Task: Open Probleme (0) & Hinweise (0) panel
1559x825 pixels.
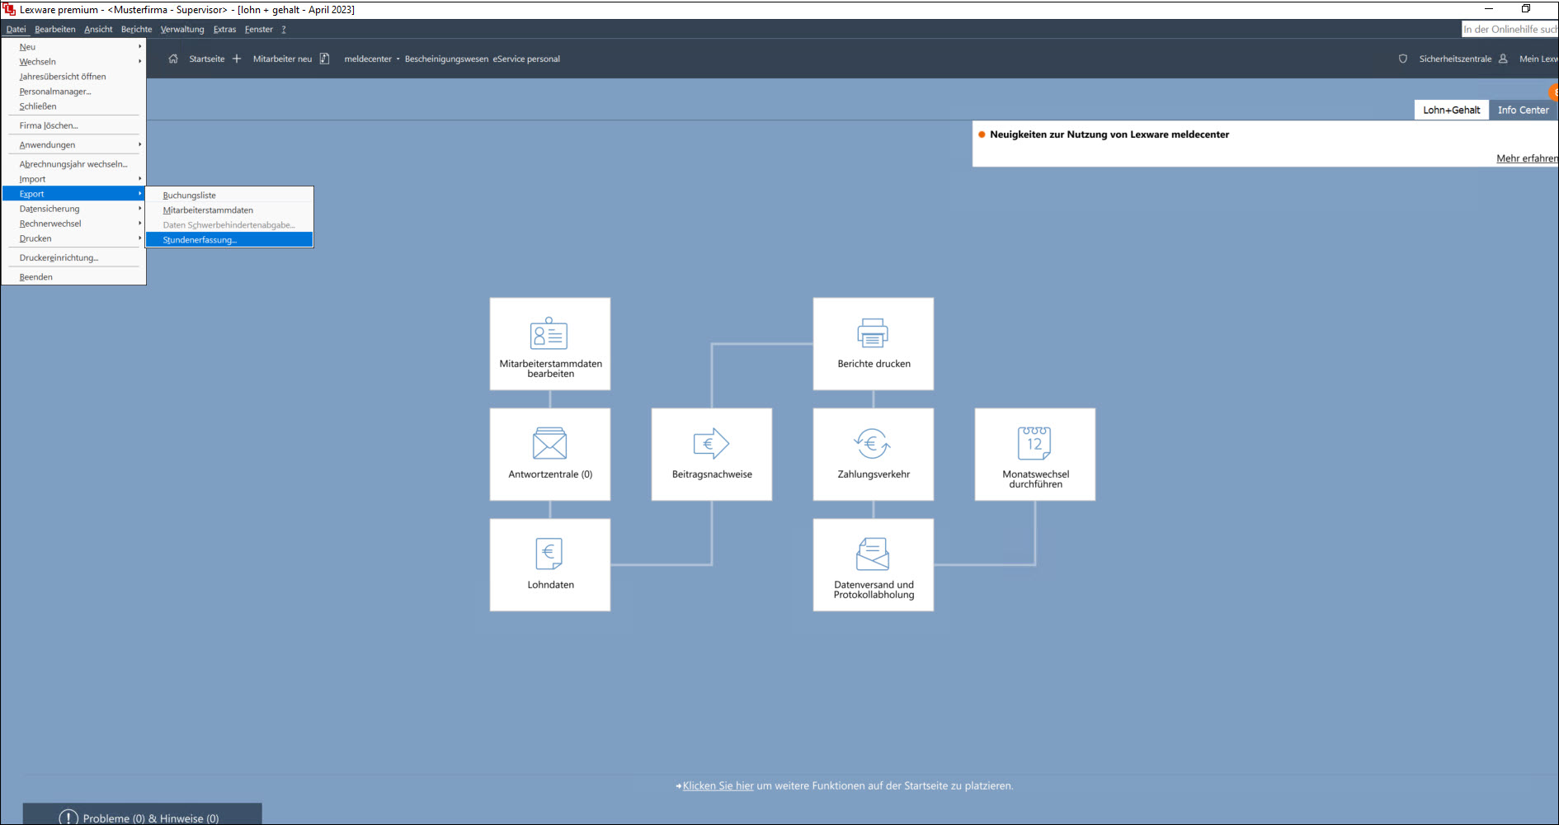Action: (x=142, y=814)
